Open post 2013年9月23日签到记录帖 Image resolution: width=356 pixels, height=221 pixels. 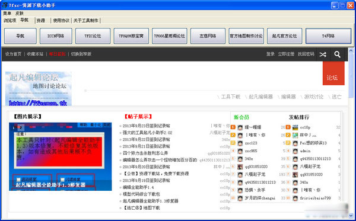(146, 126)
